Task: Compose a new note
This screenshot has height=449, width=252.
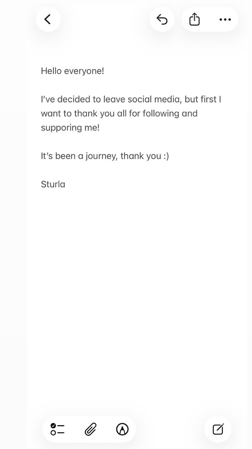Action: point(218,429)
